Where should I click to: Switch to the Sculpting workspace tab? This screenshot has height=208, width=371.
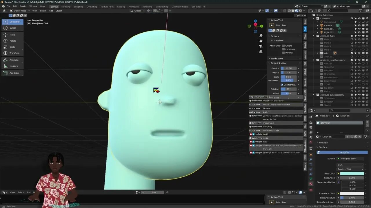[x=78, y=7]
